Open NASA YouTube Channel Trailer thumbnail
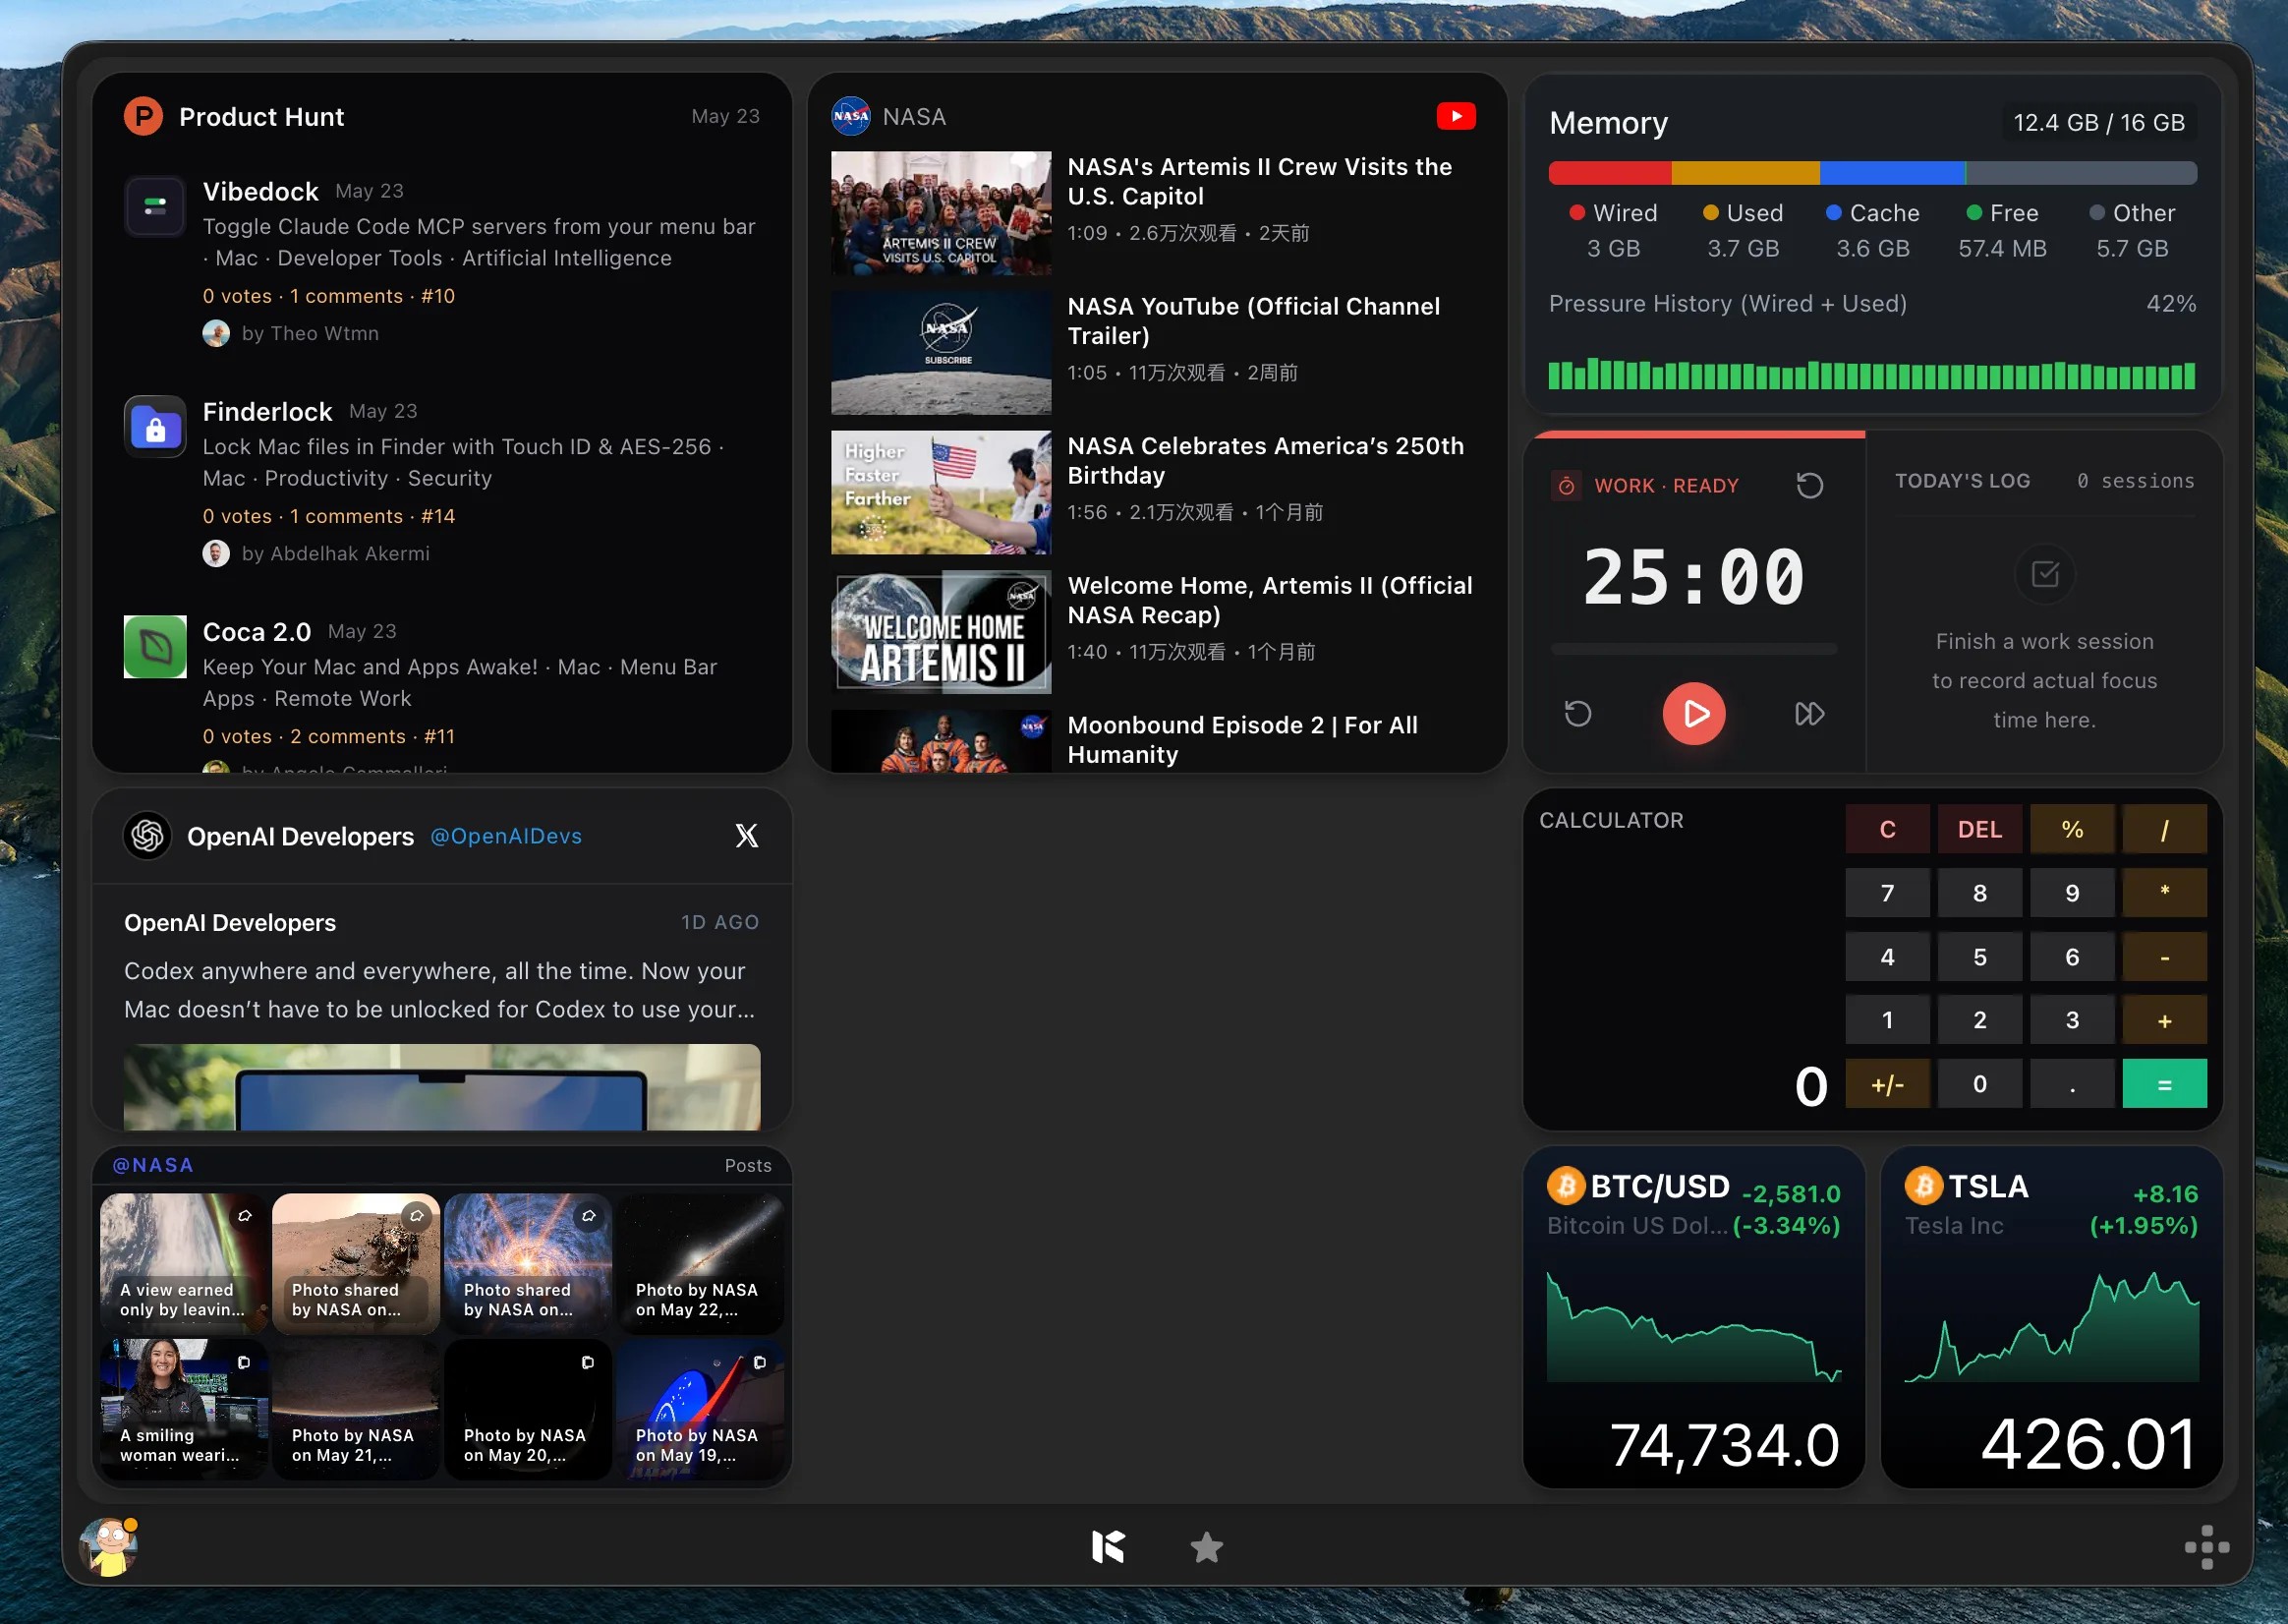 click(942, 353)
